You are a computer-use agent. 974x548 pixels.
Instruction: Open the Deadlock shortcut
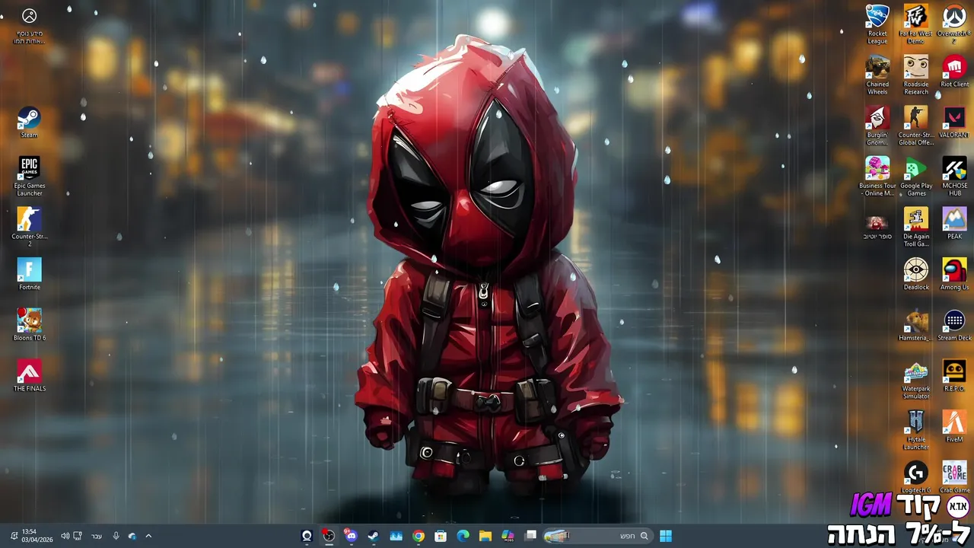point(916,275)
